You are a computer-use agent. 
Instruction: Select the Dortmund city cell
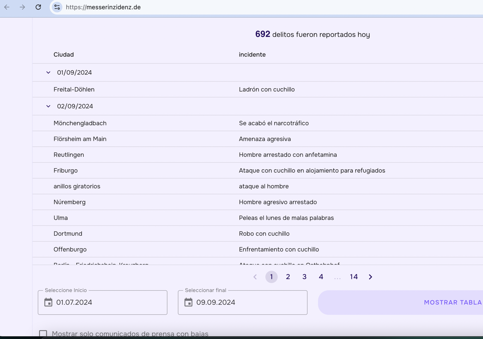68,234
